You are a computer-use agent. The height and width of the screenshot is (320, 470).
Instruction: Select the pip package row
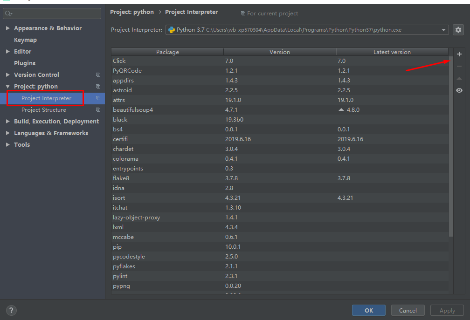click(280, 247)
